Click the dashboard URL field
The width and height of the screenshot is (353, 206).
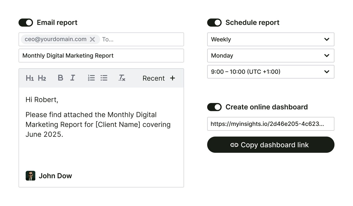271,124
